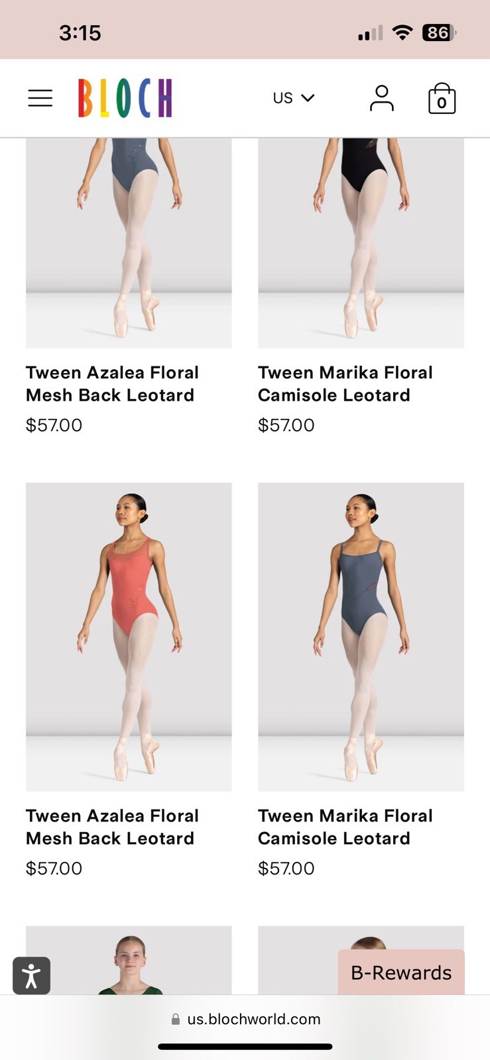The width and height of the screenshot is (490, 1060).
Task: Open the green leotard product thumbnail
Action: coord(129,961)
